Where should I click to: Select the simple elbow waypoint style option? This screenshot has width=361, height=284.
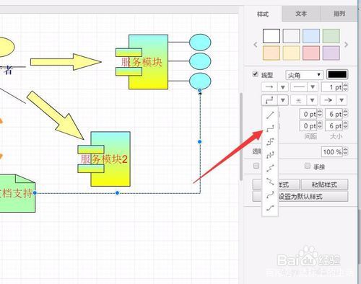pos(270,142)
